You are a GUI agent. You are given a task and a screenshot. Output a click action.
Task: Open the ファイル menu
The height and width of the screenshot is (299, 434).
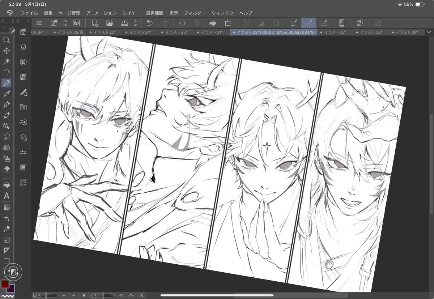tap(29, 13)
